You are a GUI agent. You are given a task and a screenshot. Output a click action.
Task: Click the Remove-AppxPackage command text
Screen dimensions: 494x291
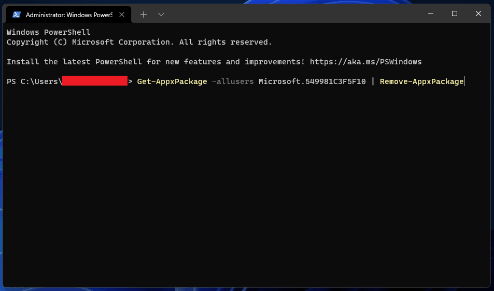pyautogui.click(x=421, y=81)
